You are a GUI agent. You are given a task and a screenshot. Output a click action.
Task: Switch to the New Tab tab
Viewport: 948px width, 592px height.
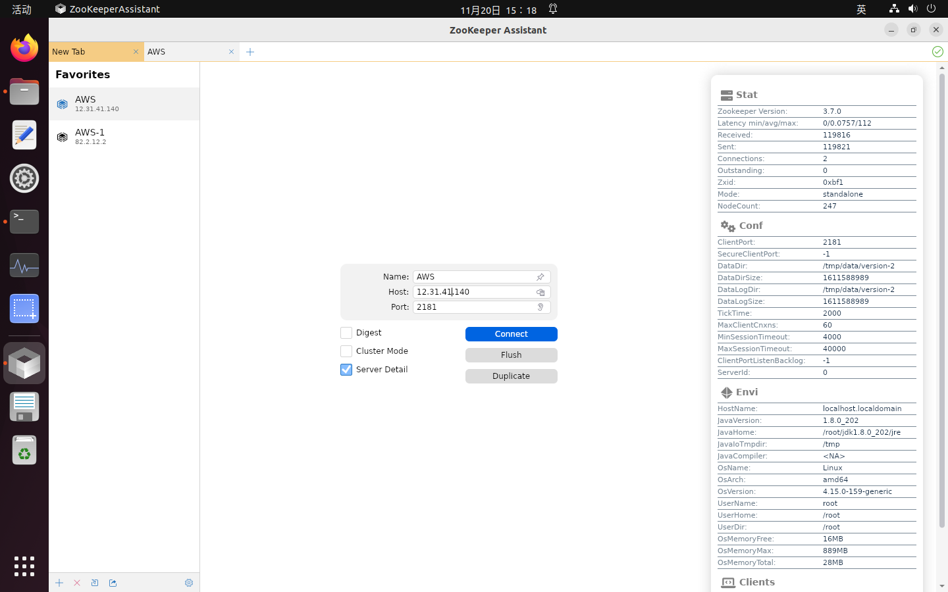point(96,52)
